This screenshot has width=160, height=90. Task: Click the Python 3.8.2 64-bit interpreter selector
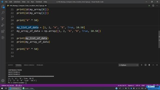tap(8, 85)
